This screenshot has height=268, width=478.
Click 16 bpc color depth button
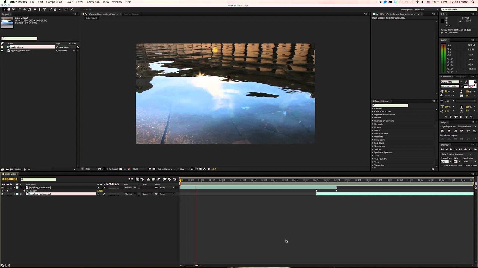coord(18,169)
